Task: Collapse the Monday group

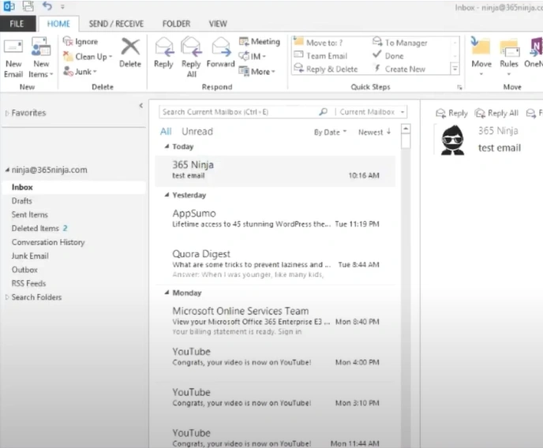Action: click(167, 293)
